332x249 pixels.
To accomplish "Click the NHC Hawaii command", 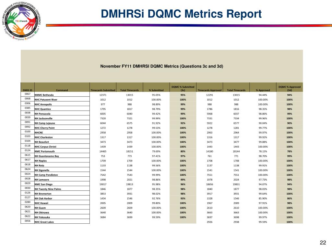I will click(41, 203).
